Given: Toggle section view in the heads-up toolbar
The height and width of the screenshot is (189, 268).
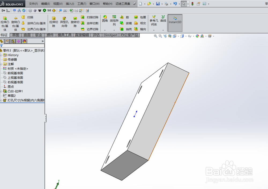Looking at the screenshot, I should [x=169, y=36].
